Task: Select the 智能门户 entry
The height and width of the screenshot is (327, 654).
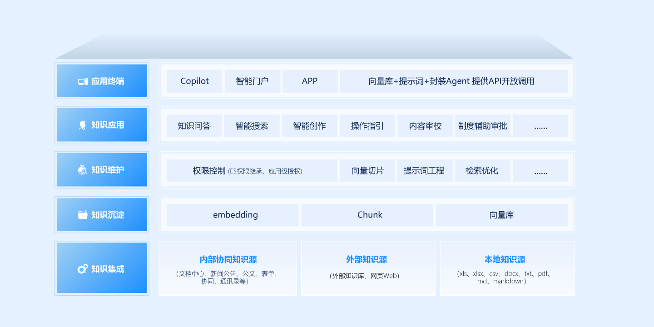Action: [253, 81]
